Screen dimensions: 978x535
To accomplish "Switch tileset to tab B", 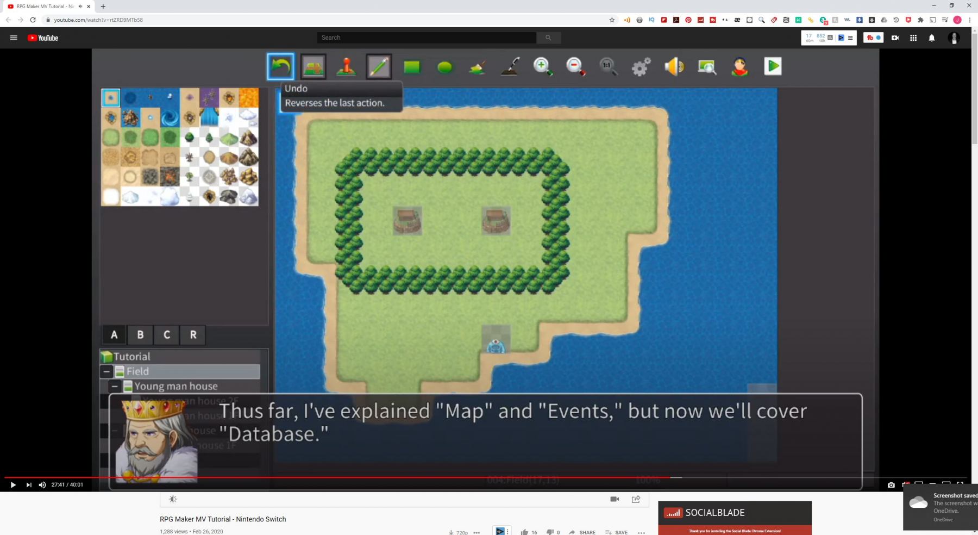I will pyautogui.click(x=140, y=335).
